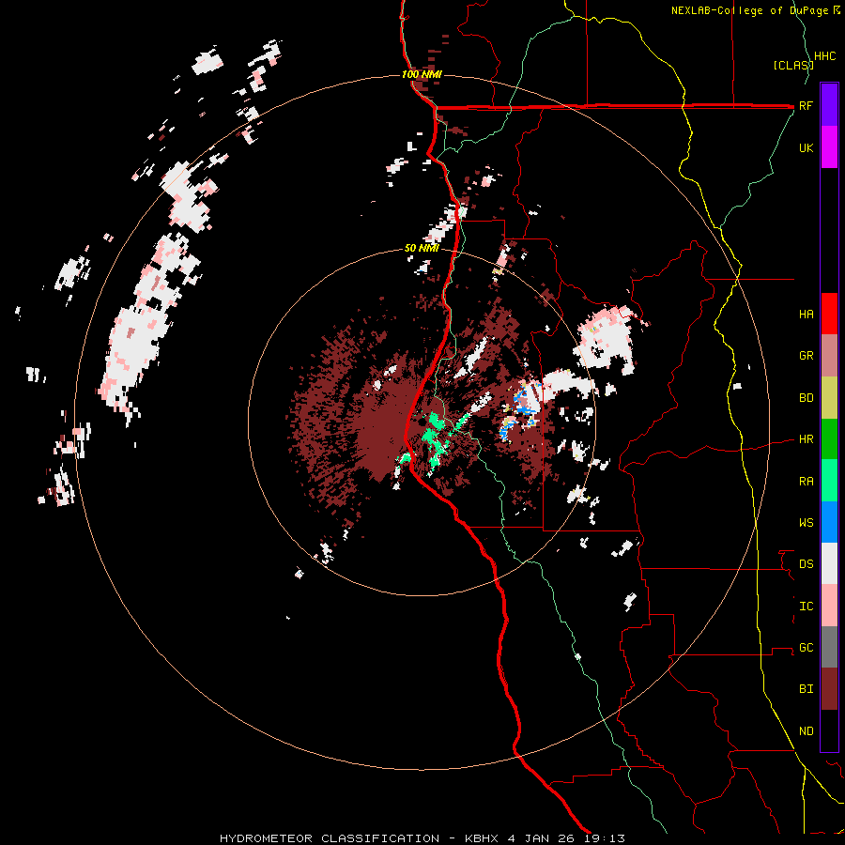
Task: Click the UK legend label
Action: coord(806,147)
